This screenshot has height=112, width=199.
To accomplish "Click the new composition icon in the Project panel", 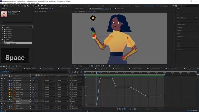I will pyautogui.click(x=7, y=66).
